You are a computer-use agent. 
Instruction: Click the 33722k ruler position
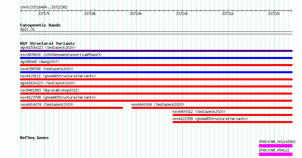click(274, 14)
